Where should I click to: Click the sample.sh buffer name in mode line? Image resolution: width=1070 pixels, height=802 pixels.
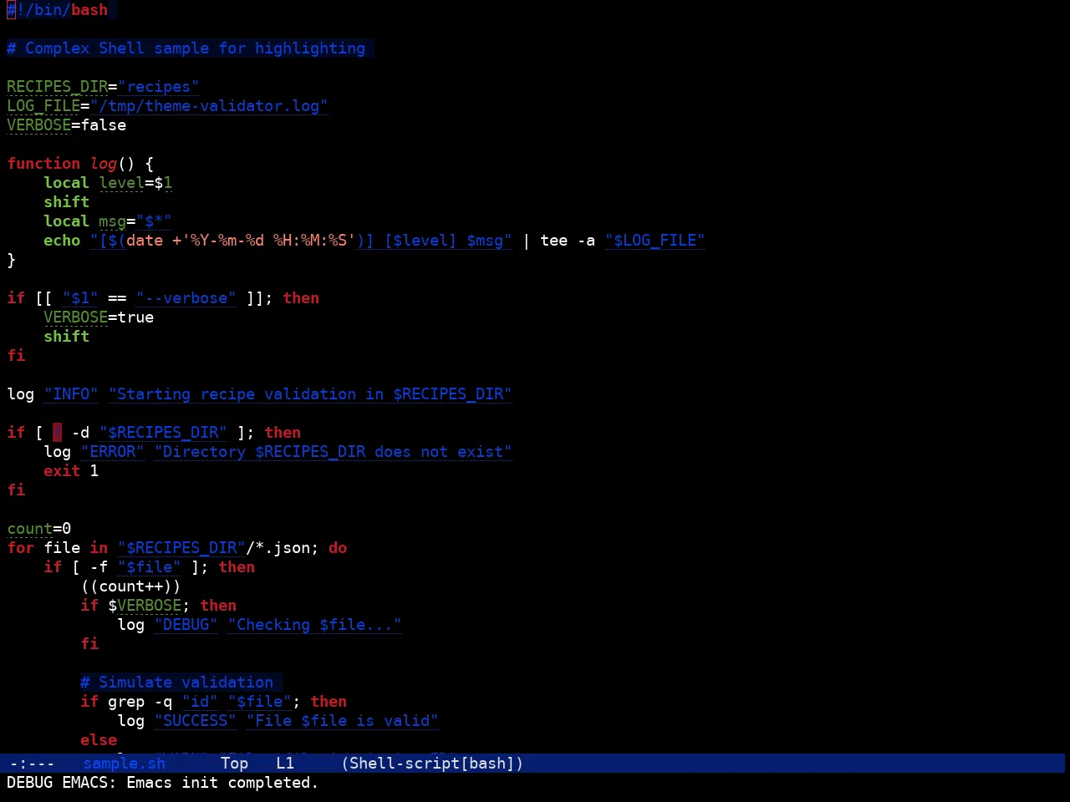click(125, 763)
